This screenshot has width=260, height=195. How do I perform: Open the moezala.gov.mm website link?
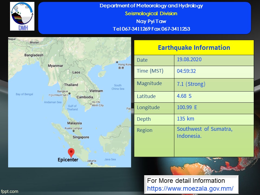tap(190, 188)
